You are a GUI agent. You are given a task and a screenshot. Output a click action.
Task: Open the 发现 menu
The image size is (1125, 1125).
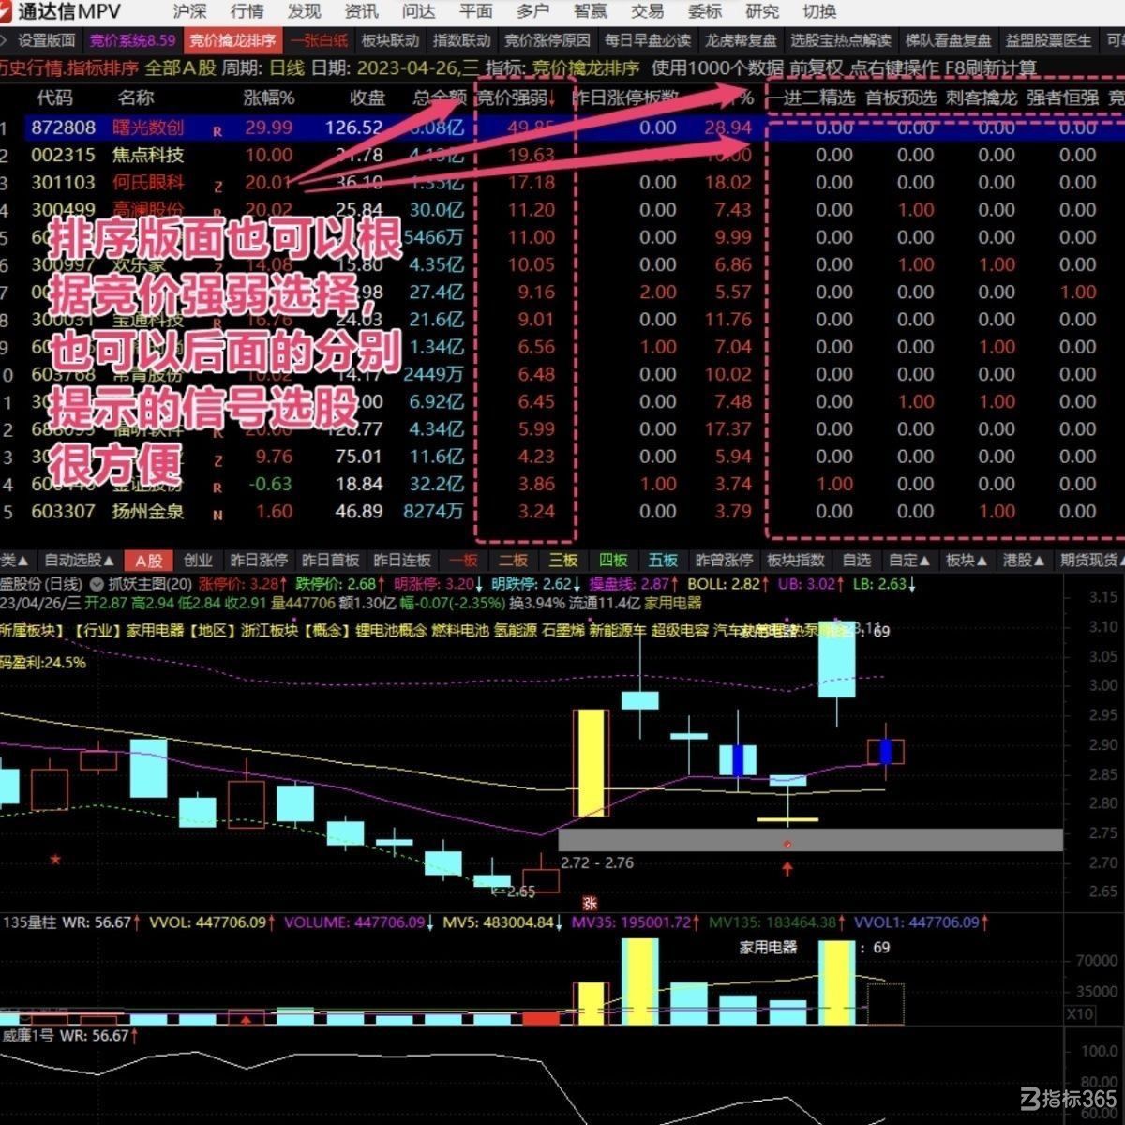pos(304,11)
